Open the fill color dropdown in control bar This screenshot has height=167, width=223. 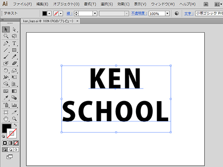[x=50, y=13]
